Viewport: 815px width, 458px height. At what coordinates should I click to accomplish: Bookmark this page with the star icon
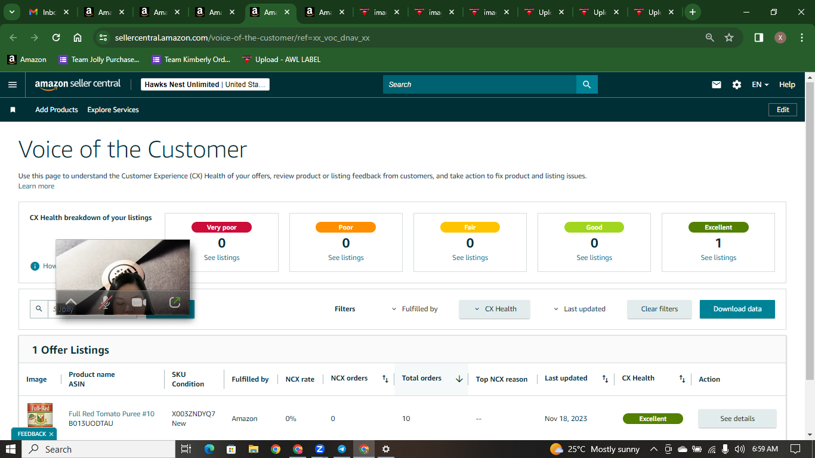[729, 38]
